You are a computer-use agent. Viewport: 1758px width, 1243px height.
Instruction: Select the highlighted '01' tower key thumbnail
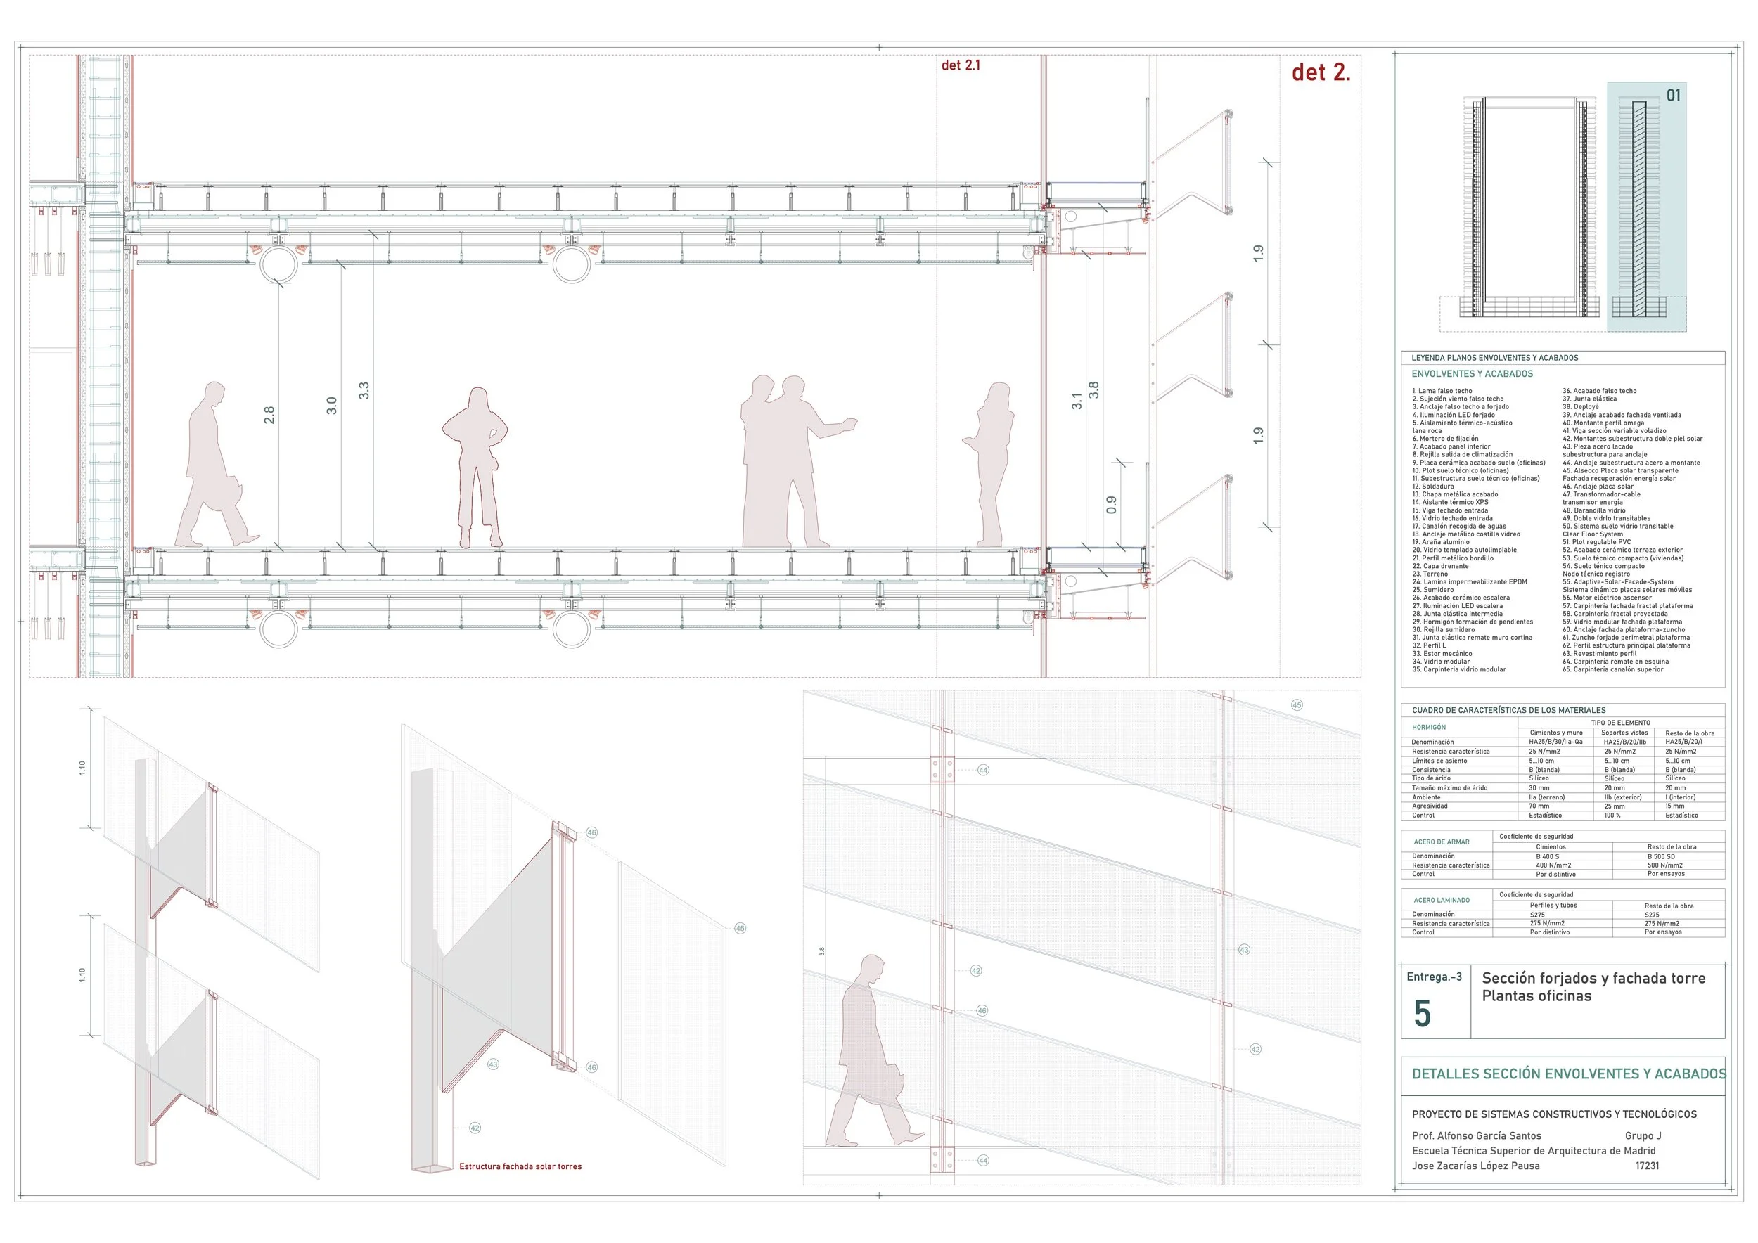1646,207
